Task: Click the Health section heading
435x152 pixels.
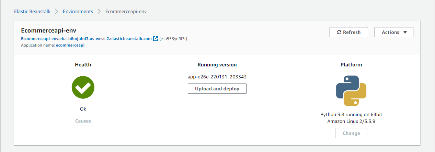Action: click(x=83, y=65)
